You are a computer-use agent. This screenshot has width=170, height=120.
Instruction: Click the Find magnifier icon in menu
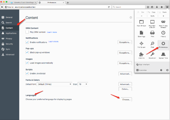152,43
